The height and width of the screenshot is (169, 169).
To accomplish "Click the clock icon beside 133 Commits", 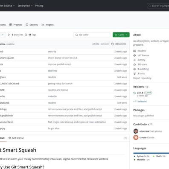I will pos(113,44).
